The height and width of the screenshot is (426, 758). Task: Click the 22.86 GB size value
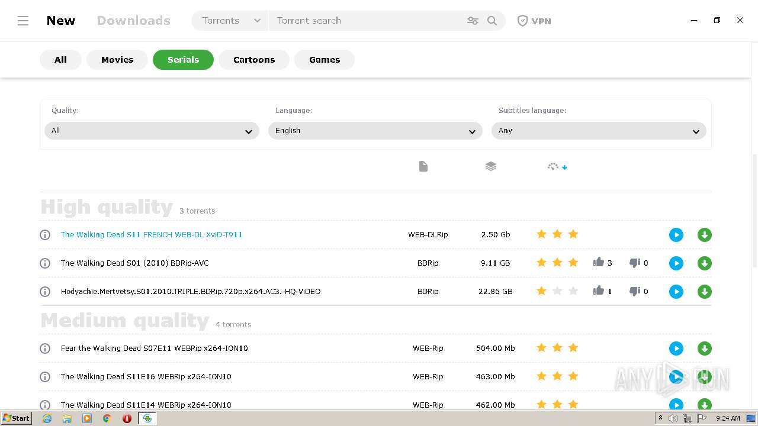point(495,292)
